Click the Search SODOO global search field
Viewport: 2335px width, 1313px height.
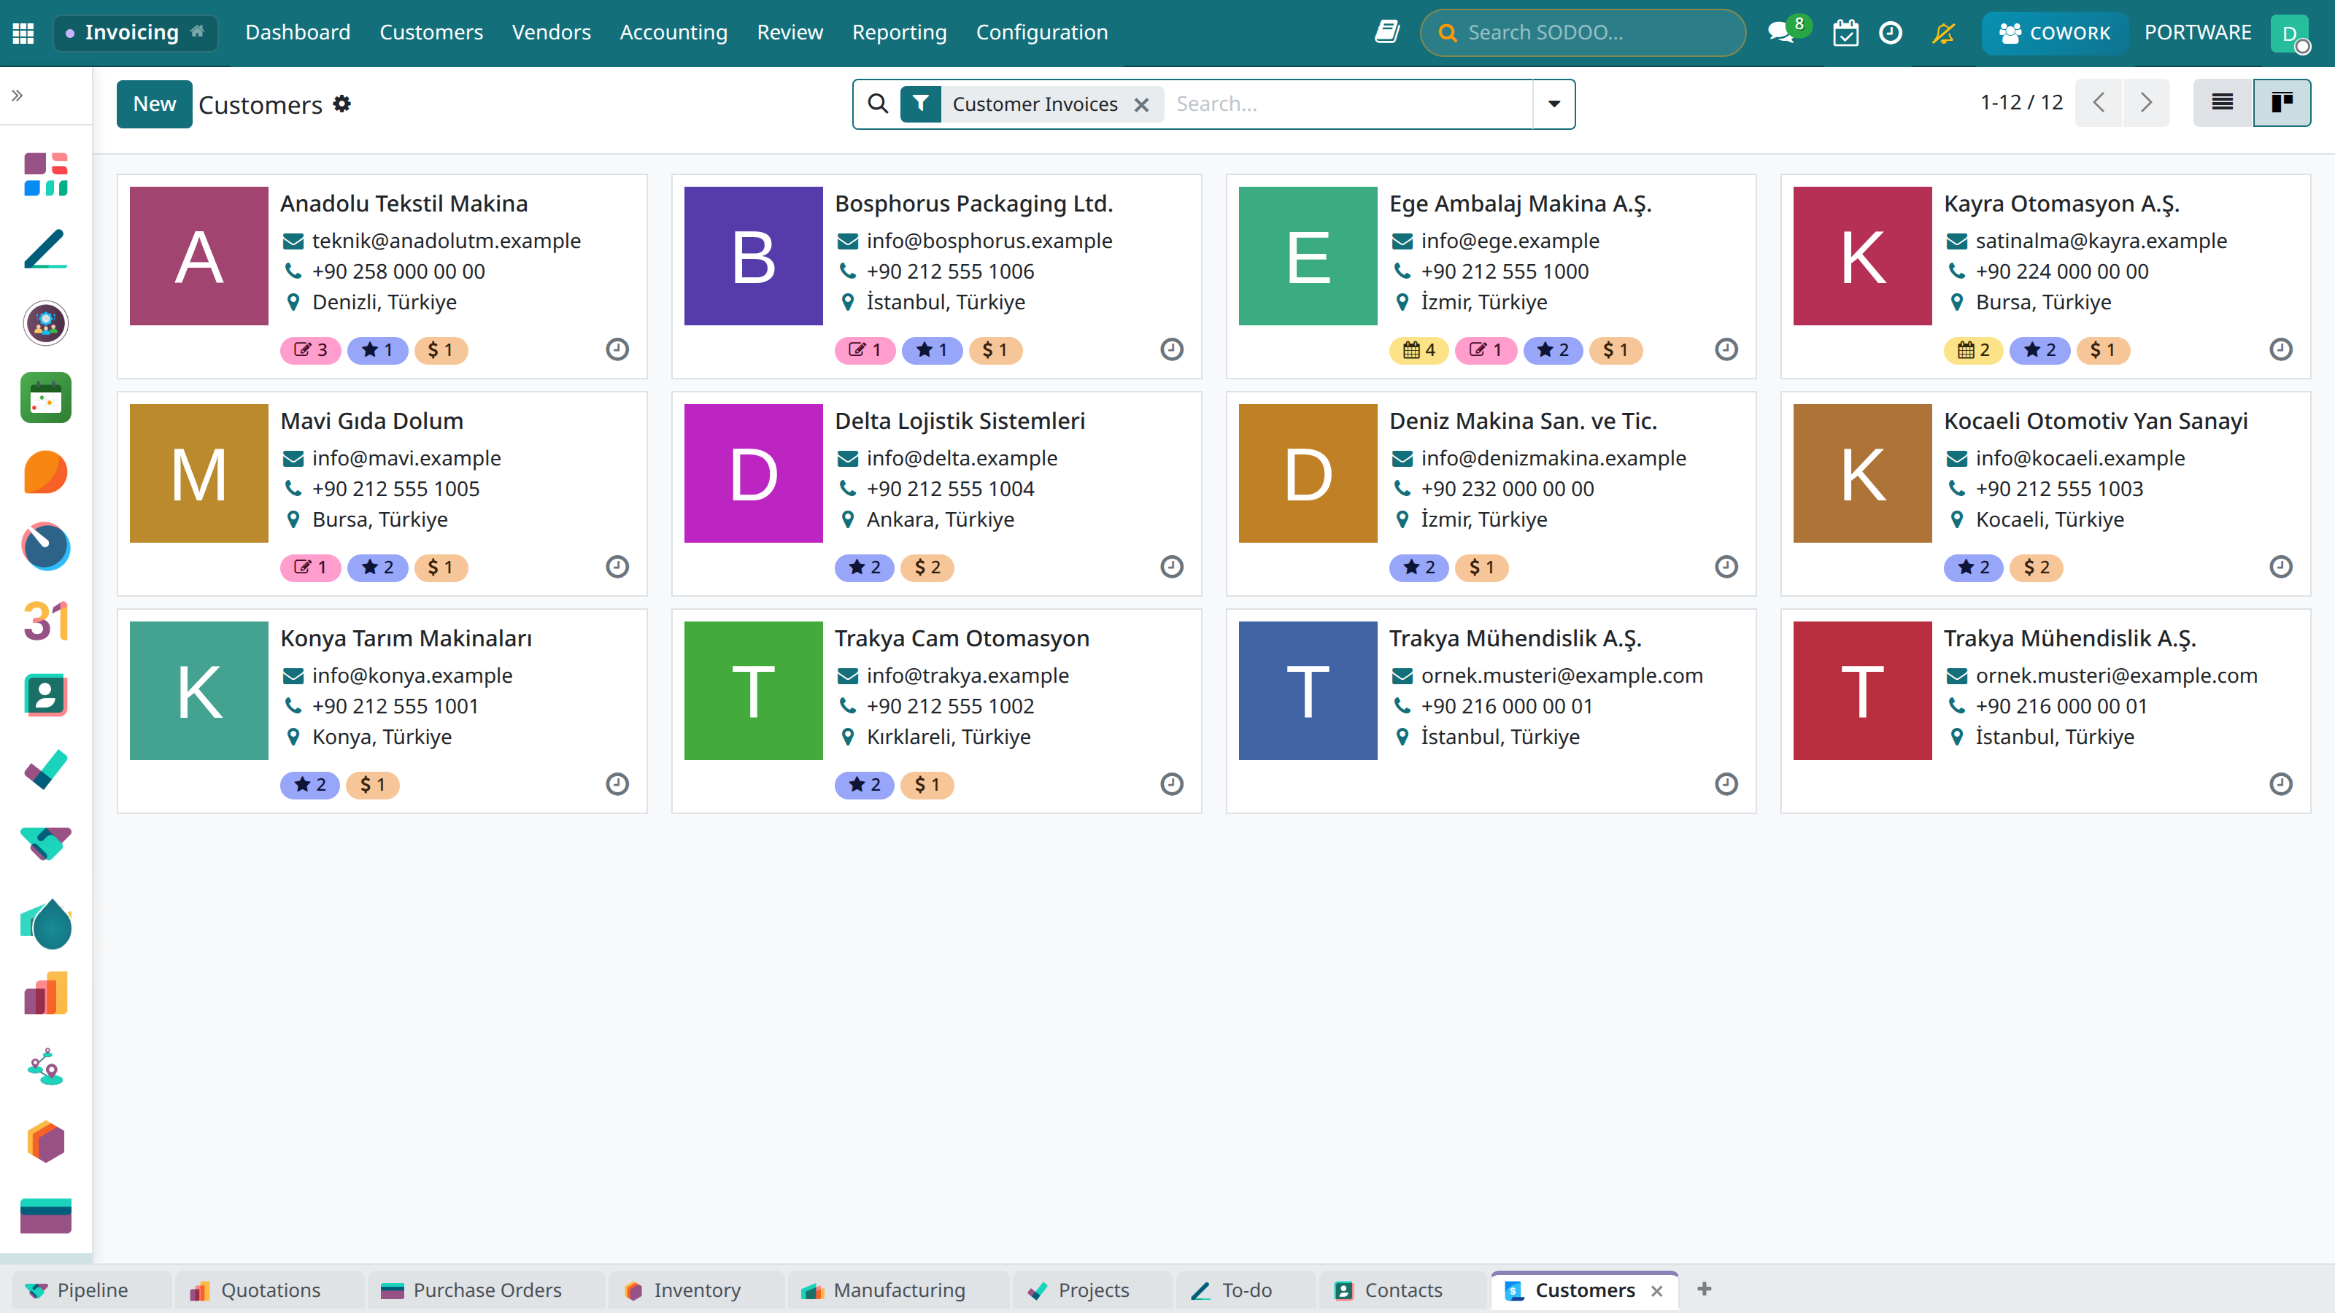coord(1583,33)
